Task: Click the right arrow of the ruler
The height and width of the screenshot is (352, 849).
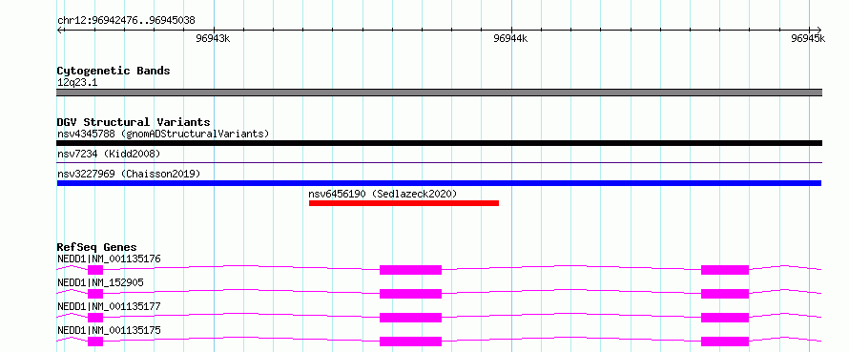Action: click(x=818, y=30)
